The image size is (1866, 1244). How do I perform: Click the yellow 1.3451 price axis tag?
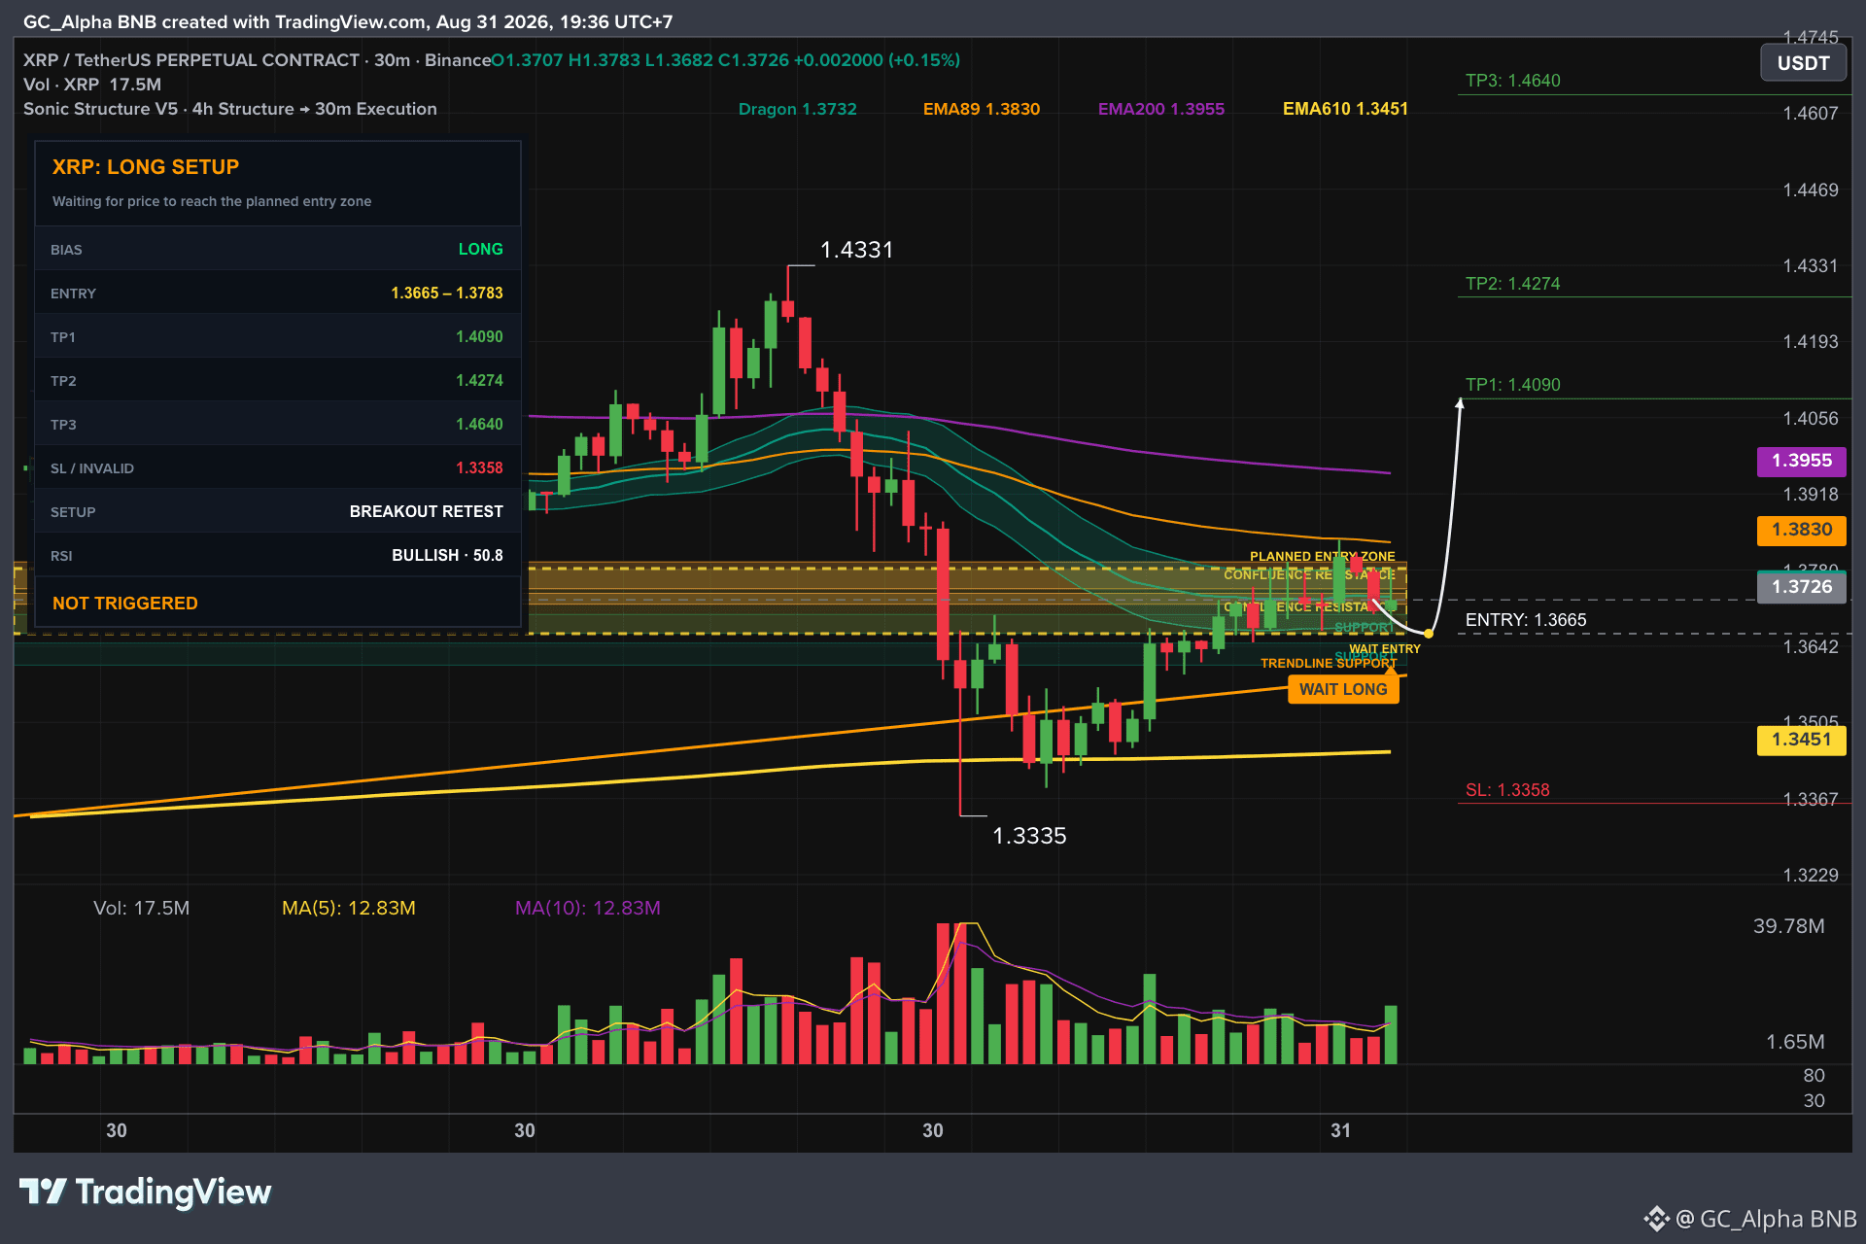(1801, 740)
